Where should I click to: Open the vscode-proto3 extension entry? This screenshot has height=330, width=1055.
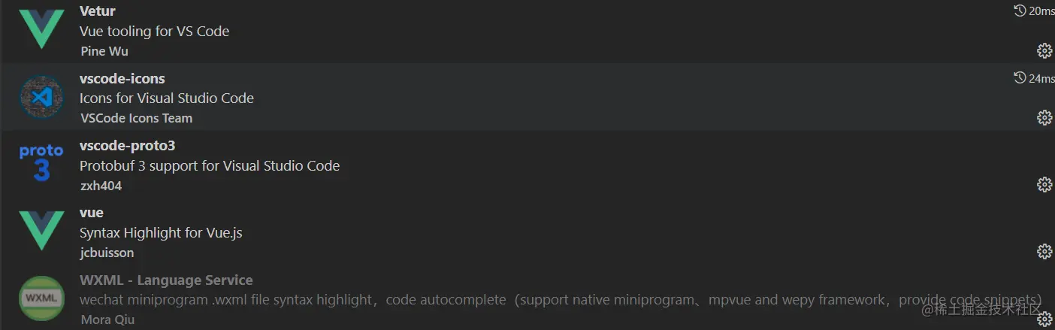tap(127, 145)
